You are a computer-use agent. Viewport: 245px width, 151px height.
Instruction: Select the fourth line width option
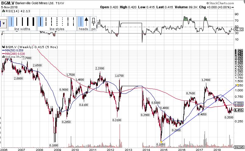[28, 22]
